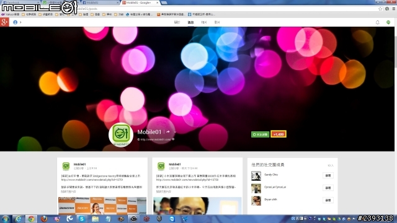Launch Internet Explorer from taskbar
Viewport: 397px width, 223px height.
(x=18, y=219)
